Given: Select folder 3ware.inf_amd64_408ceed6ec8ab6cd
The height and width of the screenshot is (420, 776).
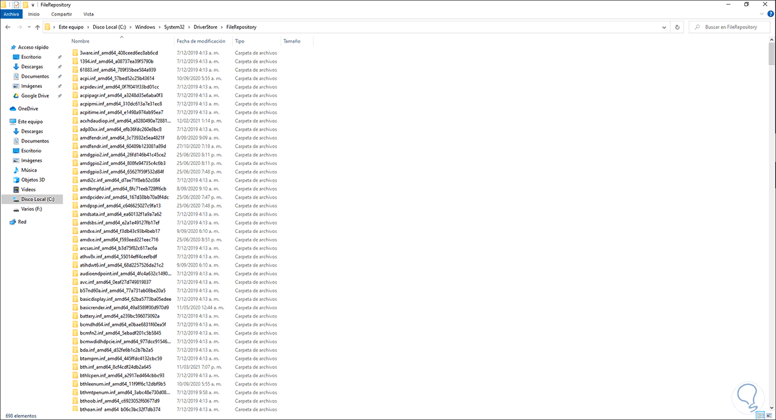Looking at the screenshot, I should pos(119,52).
